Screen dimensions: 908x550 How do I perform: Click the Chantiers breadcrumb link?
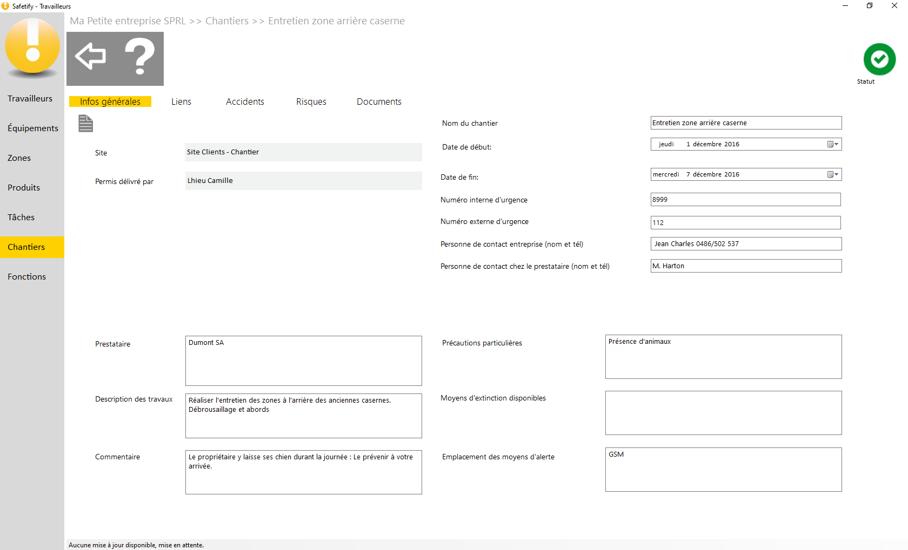[x=227, y=21]
